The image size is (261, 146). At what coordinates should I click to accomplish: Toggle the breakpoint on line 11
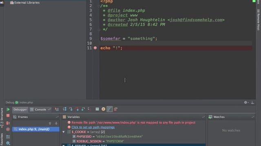point(95,48)
